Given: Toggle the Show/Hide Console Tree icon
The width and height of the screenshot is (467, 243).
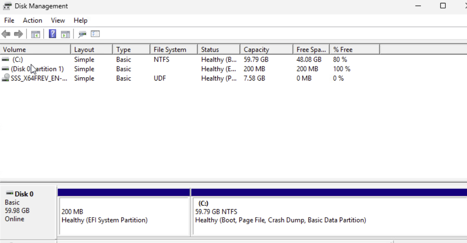Looking at the screenshot, I should [x=35, y=34].
